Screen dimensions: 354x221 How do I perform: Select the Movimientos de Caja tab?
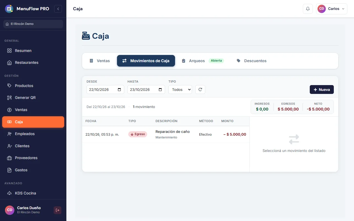pyautogui.click(x=146, y=61)
